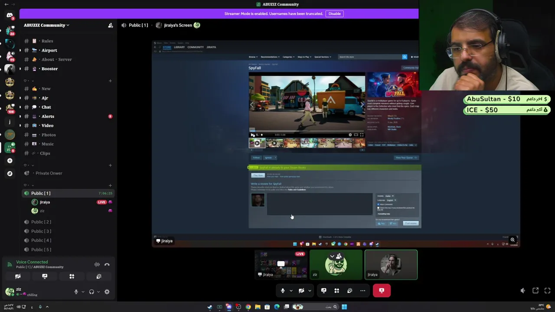This screenshot has height=312, width=555.
Task: Toggle the camera in the voice panel
Action: pyautogui.click(x=18, y=276)
